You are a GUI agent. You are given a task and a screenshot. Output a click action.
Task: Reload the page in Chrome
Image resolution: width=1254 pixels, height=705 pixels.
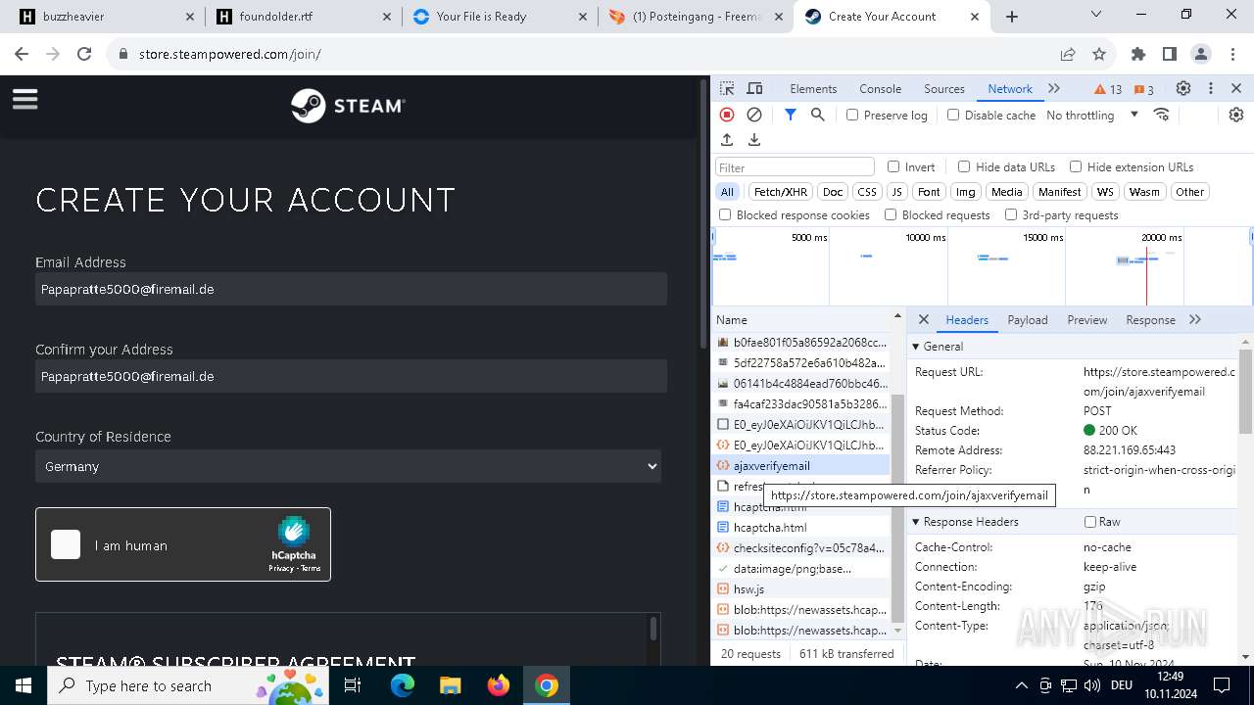point(84,54)
